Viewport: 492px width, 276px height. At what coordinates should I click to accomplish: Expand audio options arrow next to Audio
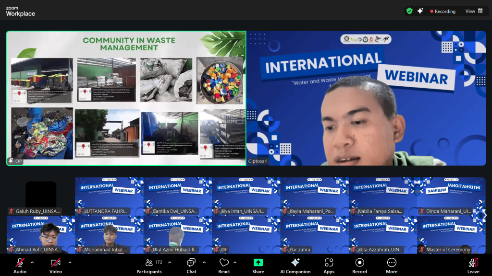[x=32, y=263]
